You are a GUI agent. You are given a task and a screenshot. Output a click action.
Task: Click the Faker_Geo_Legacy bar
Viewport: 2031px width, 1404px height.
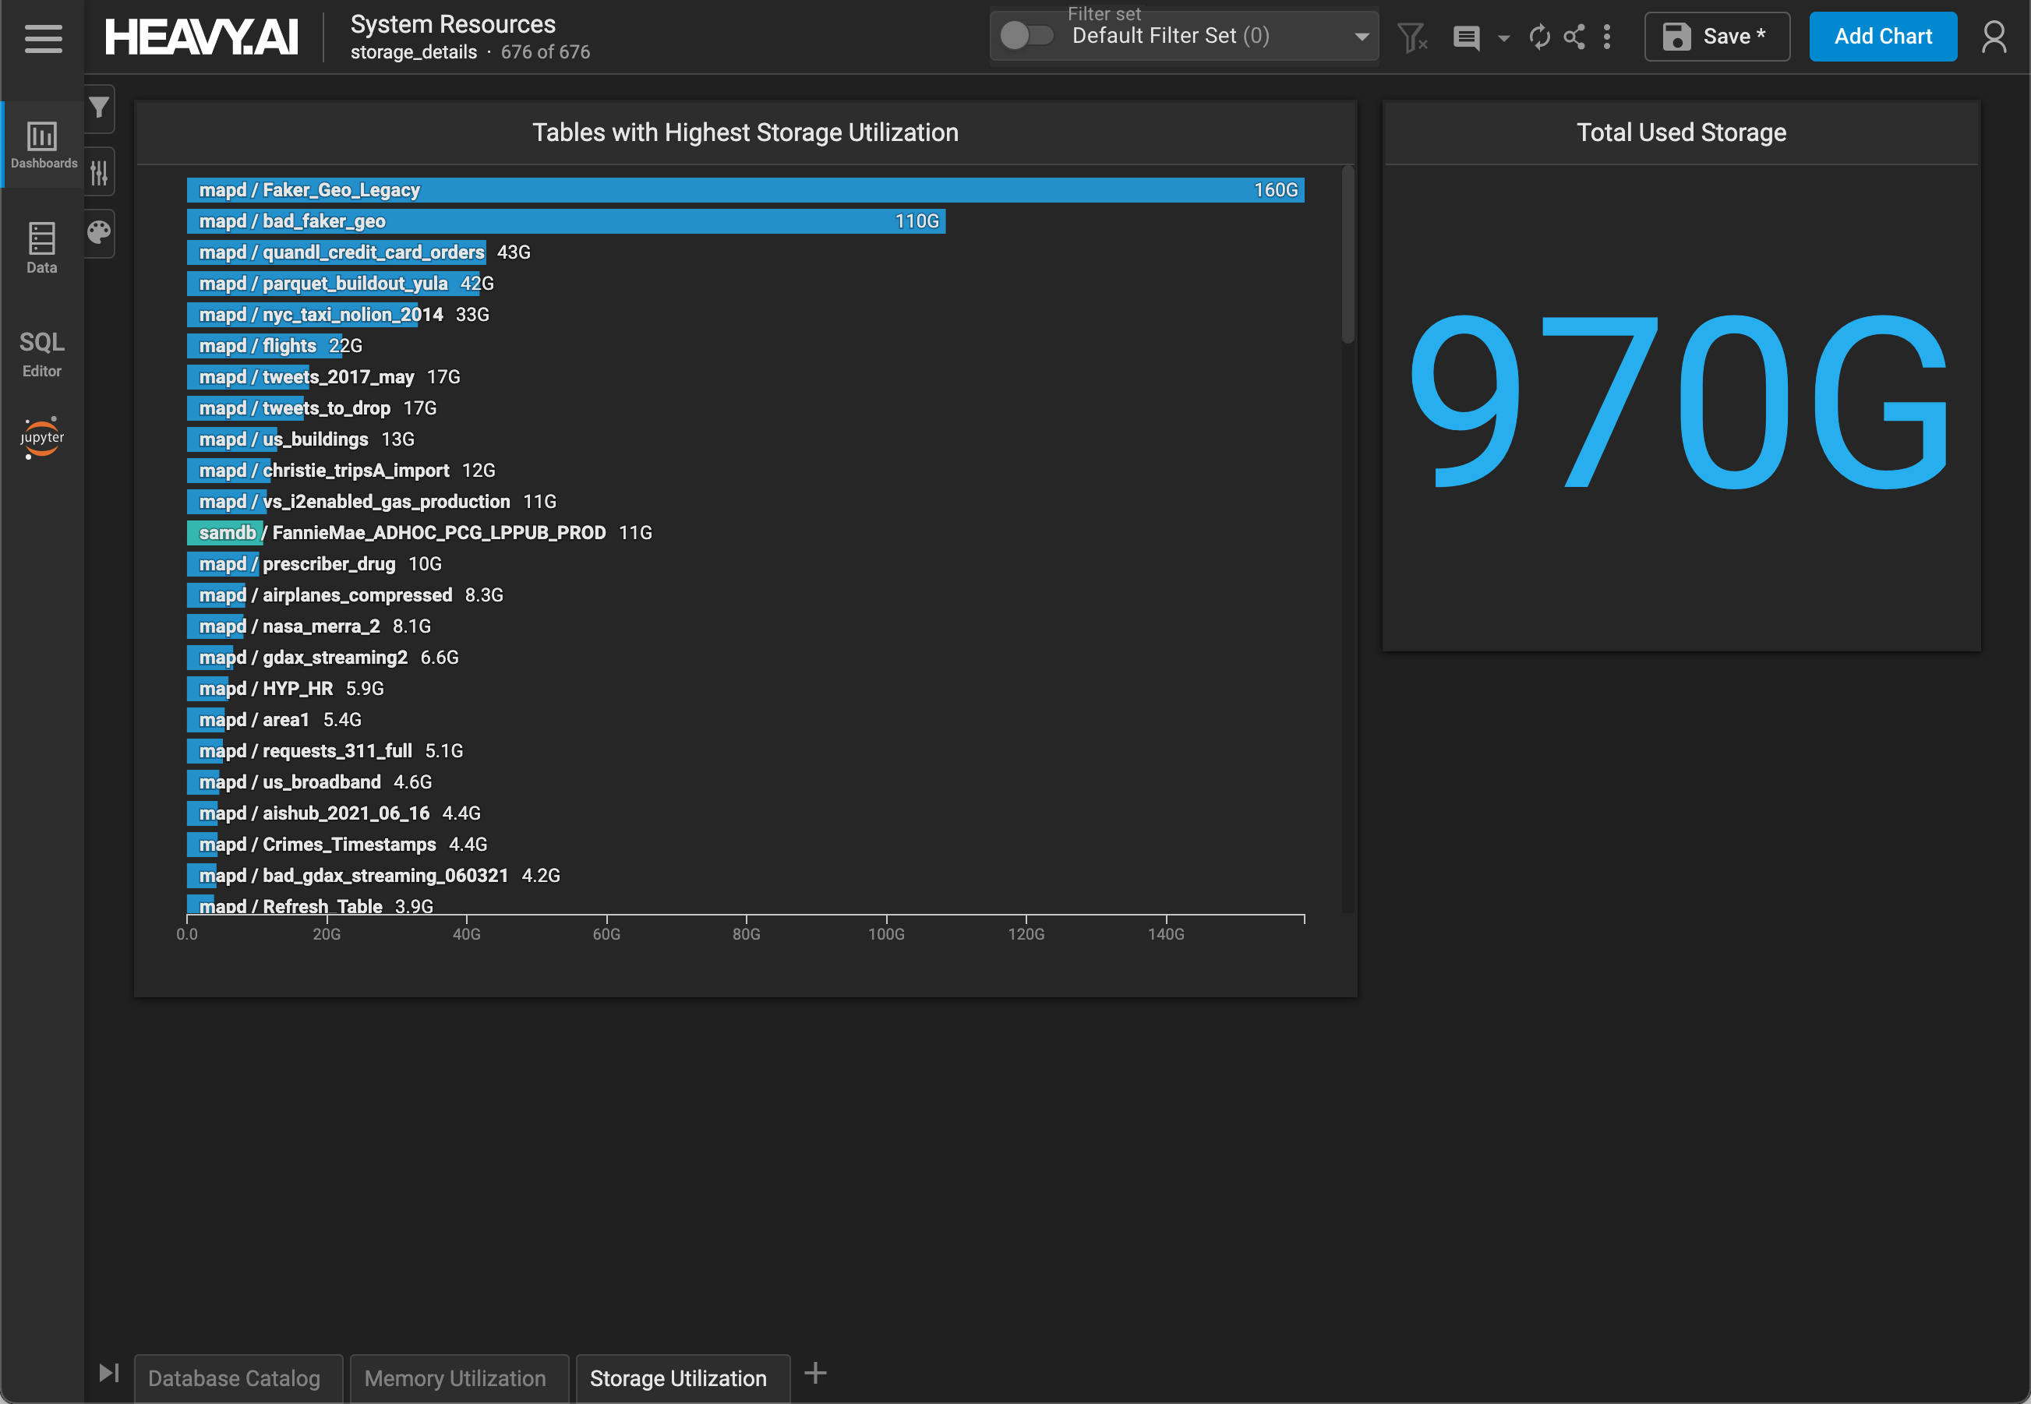[x=744, y=190]
